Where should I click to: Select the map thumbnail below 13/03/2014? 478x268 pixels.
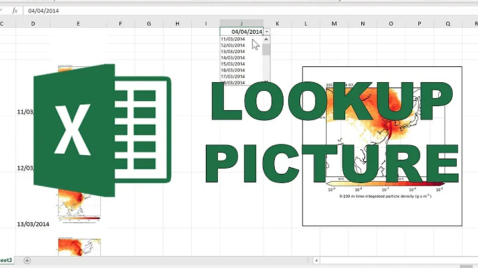pyautogui.click(x=79, y=247)
